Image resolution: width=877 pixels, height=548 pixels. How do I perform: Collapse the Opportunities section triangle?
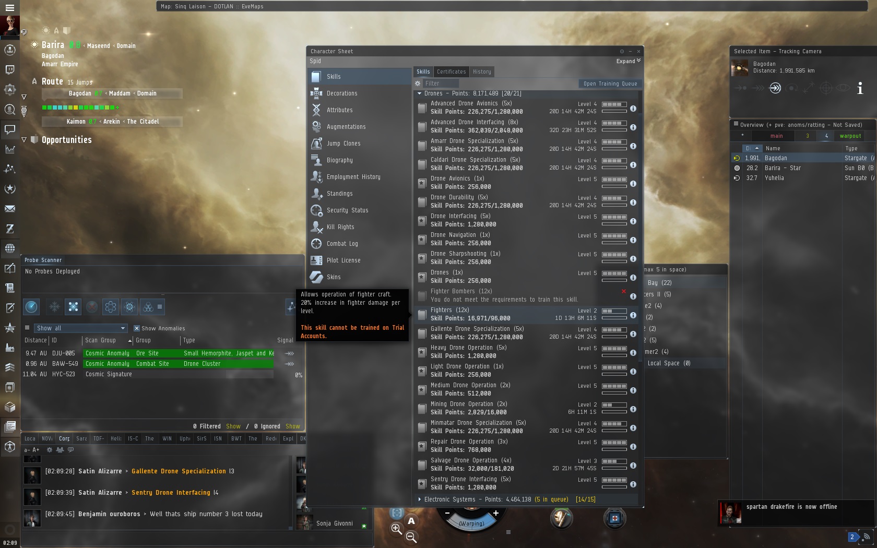click(24, 140)
